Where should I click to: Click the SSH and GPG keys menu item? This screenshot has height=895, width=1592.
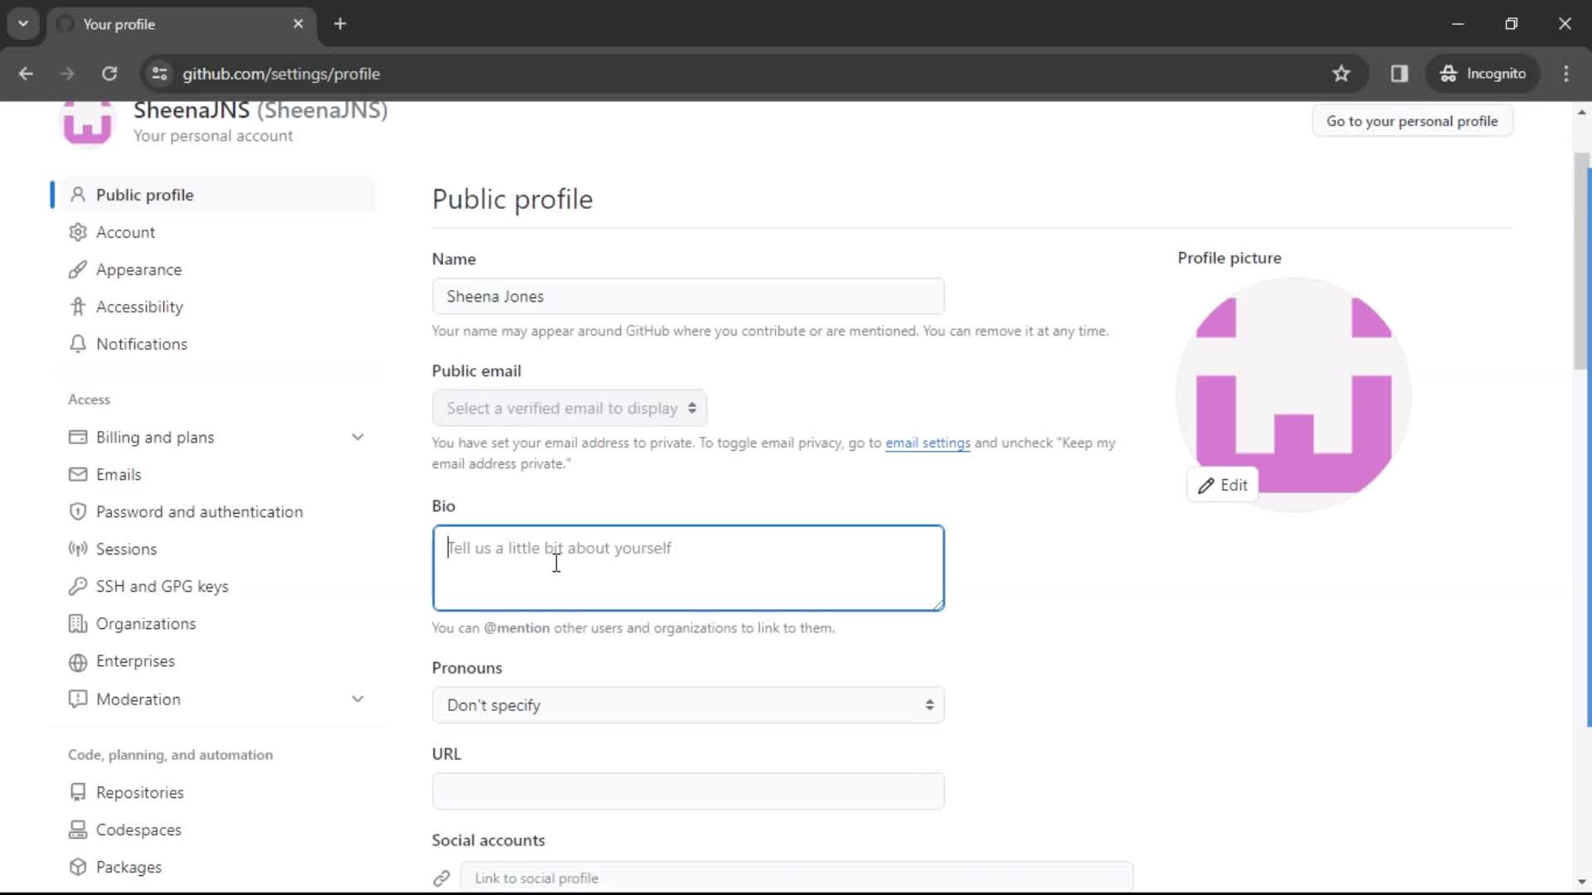pyautogui.click(x=162, y=586)
